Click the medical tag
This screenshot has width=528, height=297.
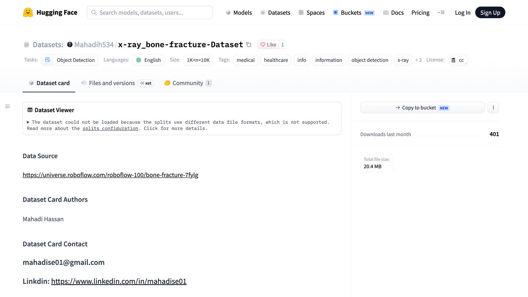(245, 60)
